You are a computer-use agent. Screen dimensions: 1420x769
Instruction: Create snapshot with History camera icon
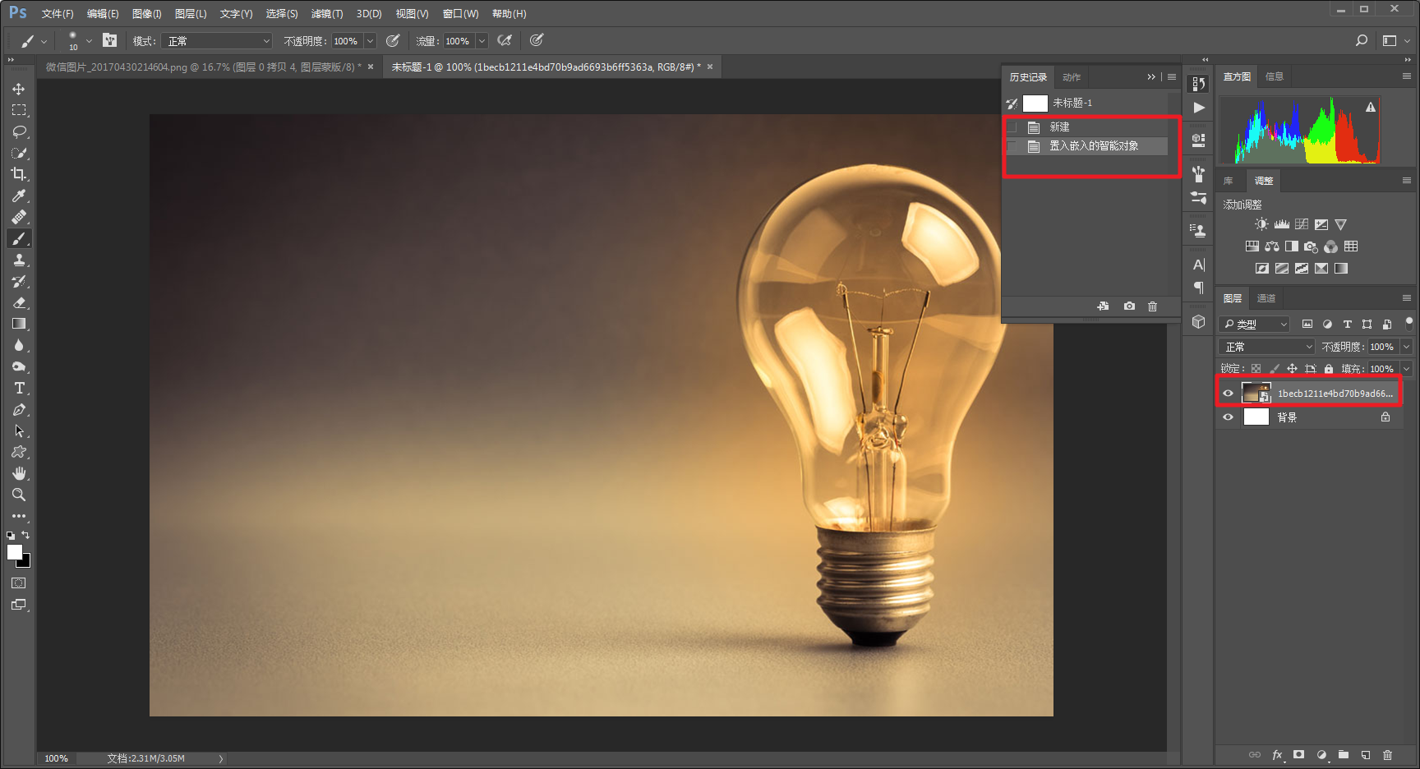coord(1129,306)
